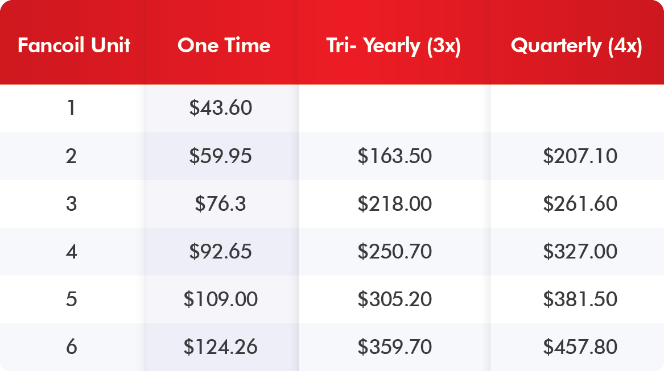Select the $124.26 price cell
The height and width of the screenshot is (371, 664).
click(x=221, y=347)
